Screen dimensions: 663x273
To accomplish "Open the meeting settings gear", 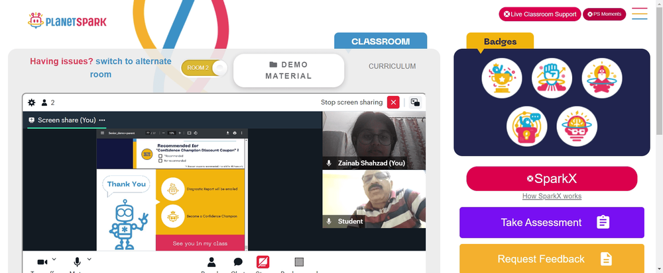I will pyautogui.click(x=31, y=102).
